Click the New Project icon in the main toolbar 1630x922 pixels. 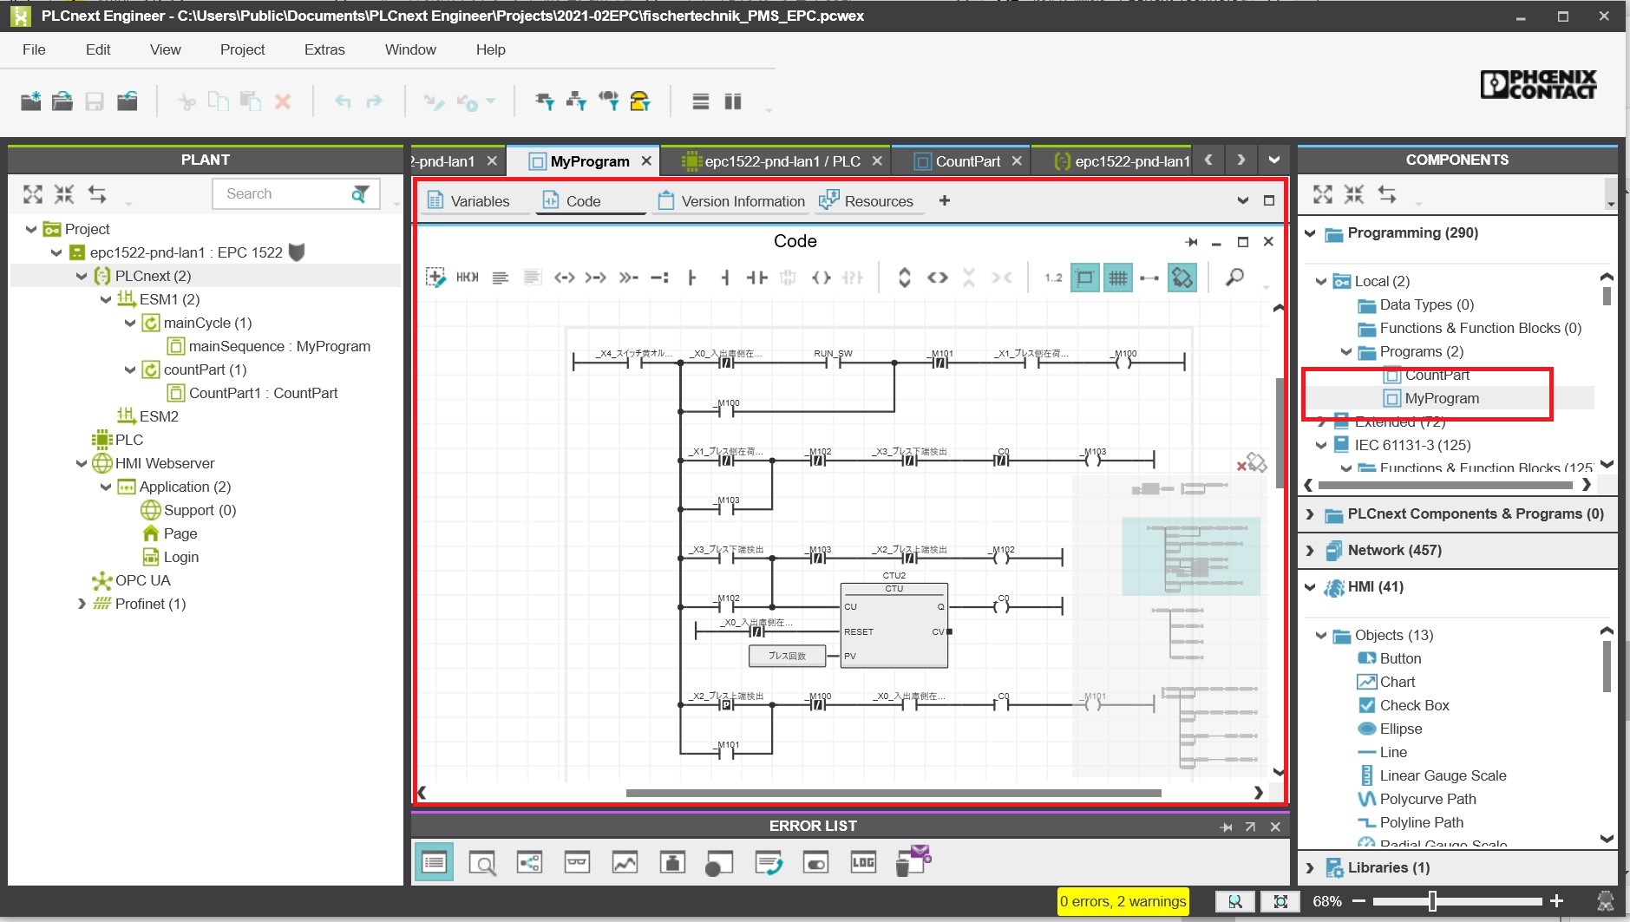click(x=30, y=101)
